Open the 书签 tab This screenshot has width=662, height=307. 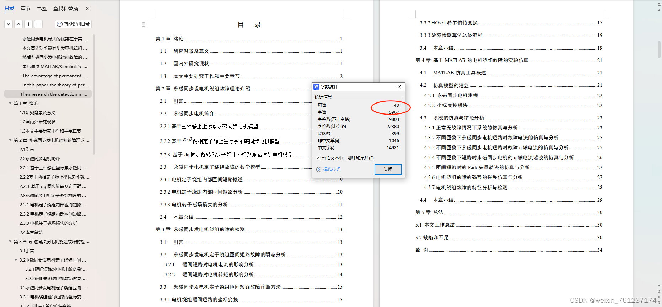(x=42, y=8)
